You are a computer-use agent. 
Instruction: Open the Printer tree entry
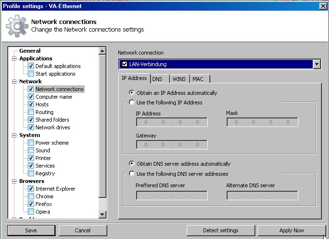pos(43,158)
